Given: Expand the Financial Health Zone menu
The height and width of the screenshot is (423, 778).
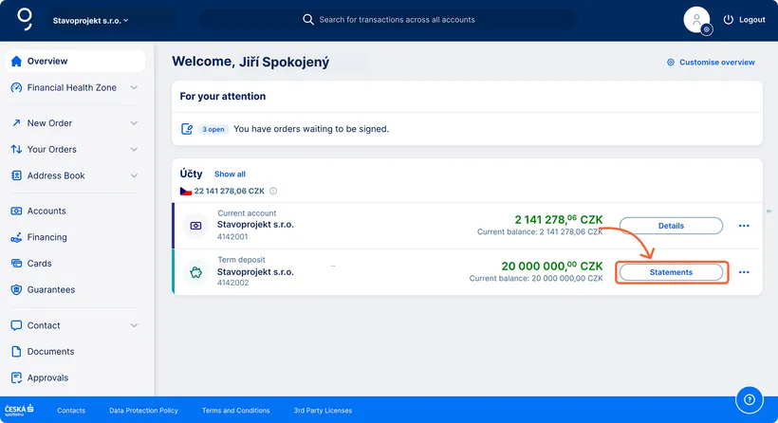Looking at the screenshot, I should pos(134,88).
